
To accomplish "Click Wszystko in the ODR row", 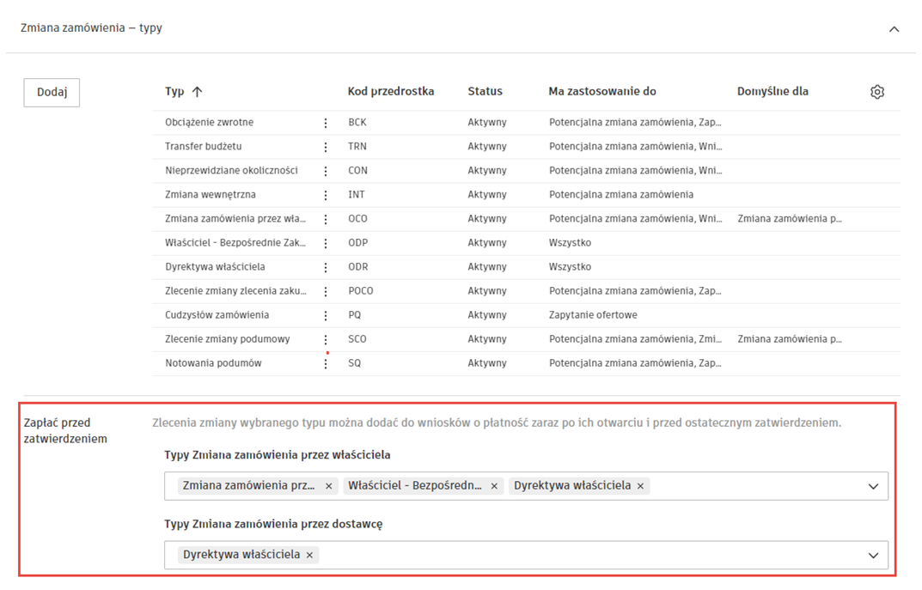I will click(x=571, y=267).
